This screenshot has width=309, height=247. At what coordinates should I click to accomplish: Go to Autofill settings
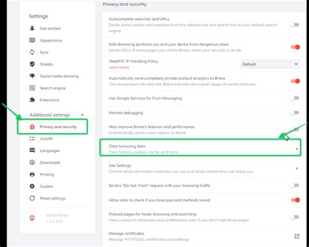point(46,138)
